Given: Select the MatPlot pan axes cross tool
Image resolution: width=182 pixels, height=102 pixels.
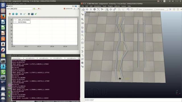Looking at the screenshot, I should (x=21, y=14).
